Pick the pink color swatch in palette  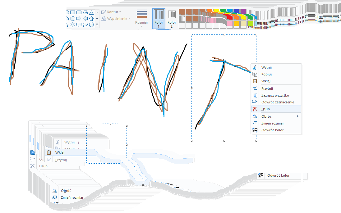(229, 23)
